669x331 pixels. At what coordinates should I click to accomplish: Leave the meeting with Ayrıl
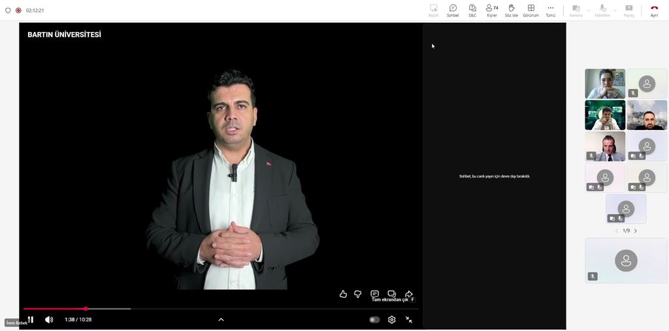point(654,10)
